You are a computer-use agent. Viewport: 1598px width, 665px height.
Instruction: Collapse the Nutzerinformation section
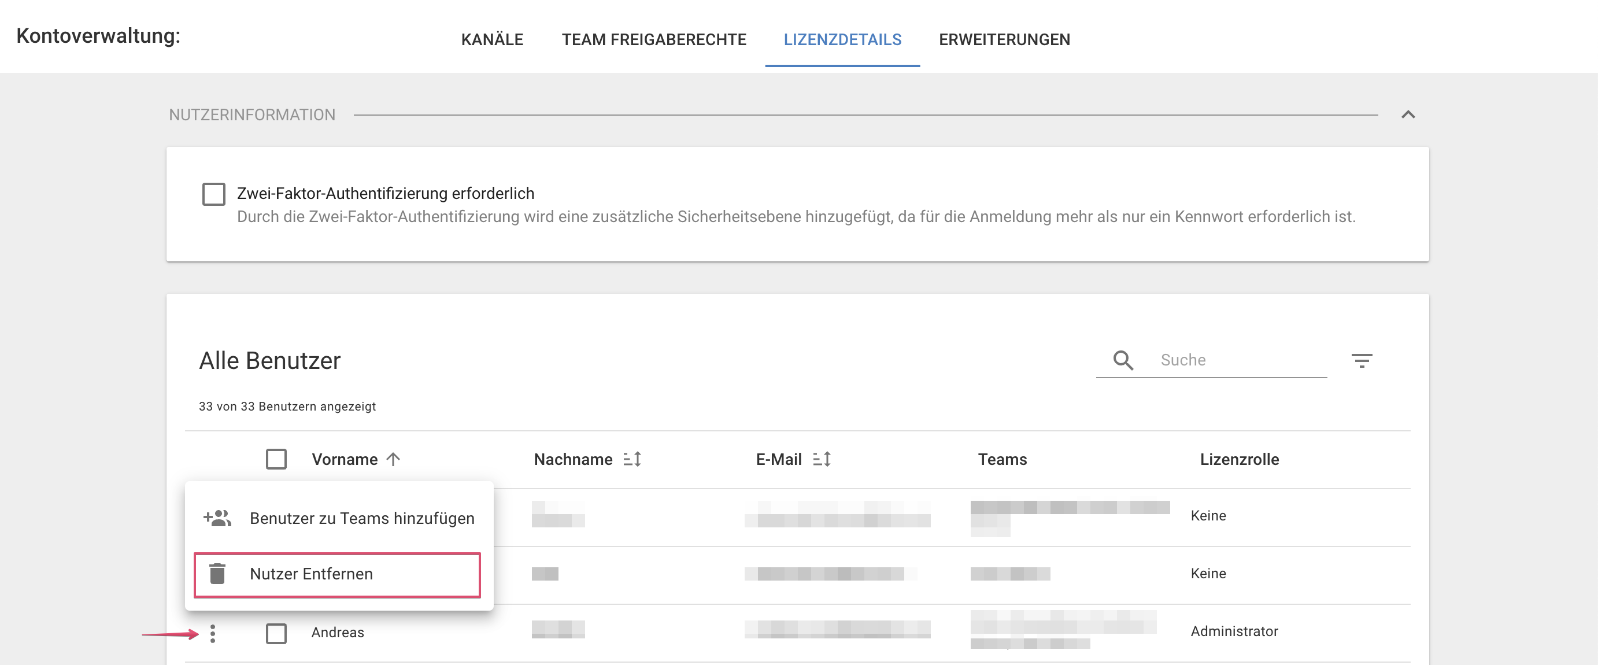click(x=1408, y=114)
